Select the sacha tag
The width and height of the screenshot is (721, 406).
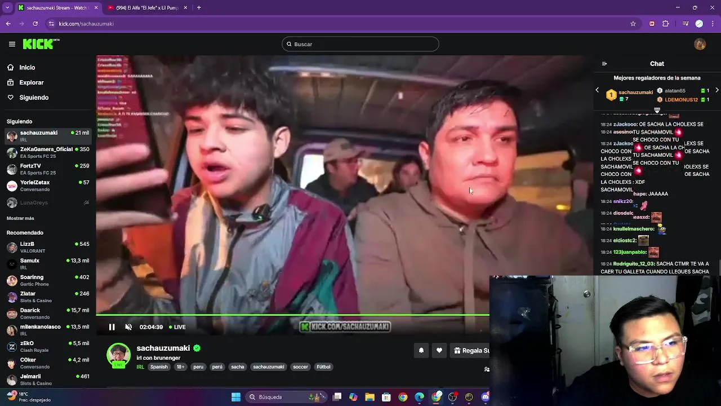238,367
